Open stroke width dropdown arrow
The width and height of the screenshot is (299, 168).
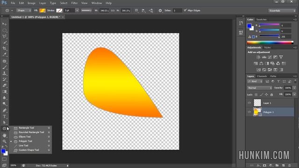click(x=77, y=10)
